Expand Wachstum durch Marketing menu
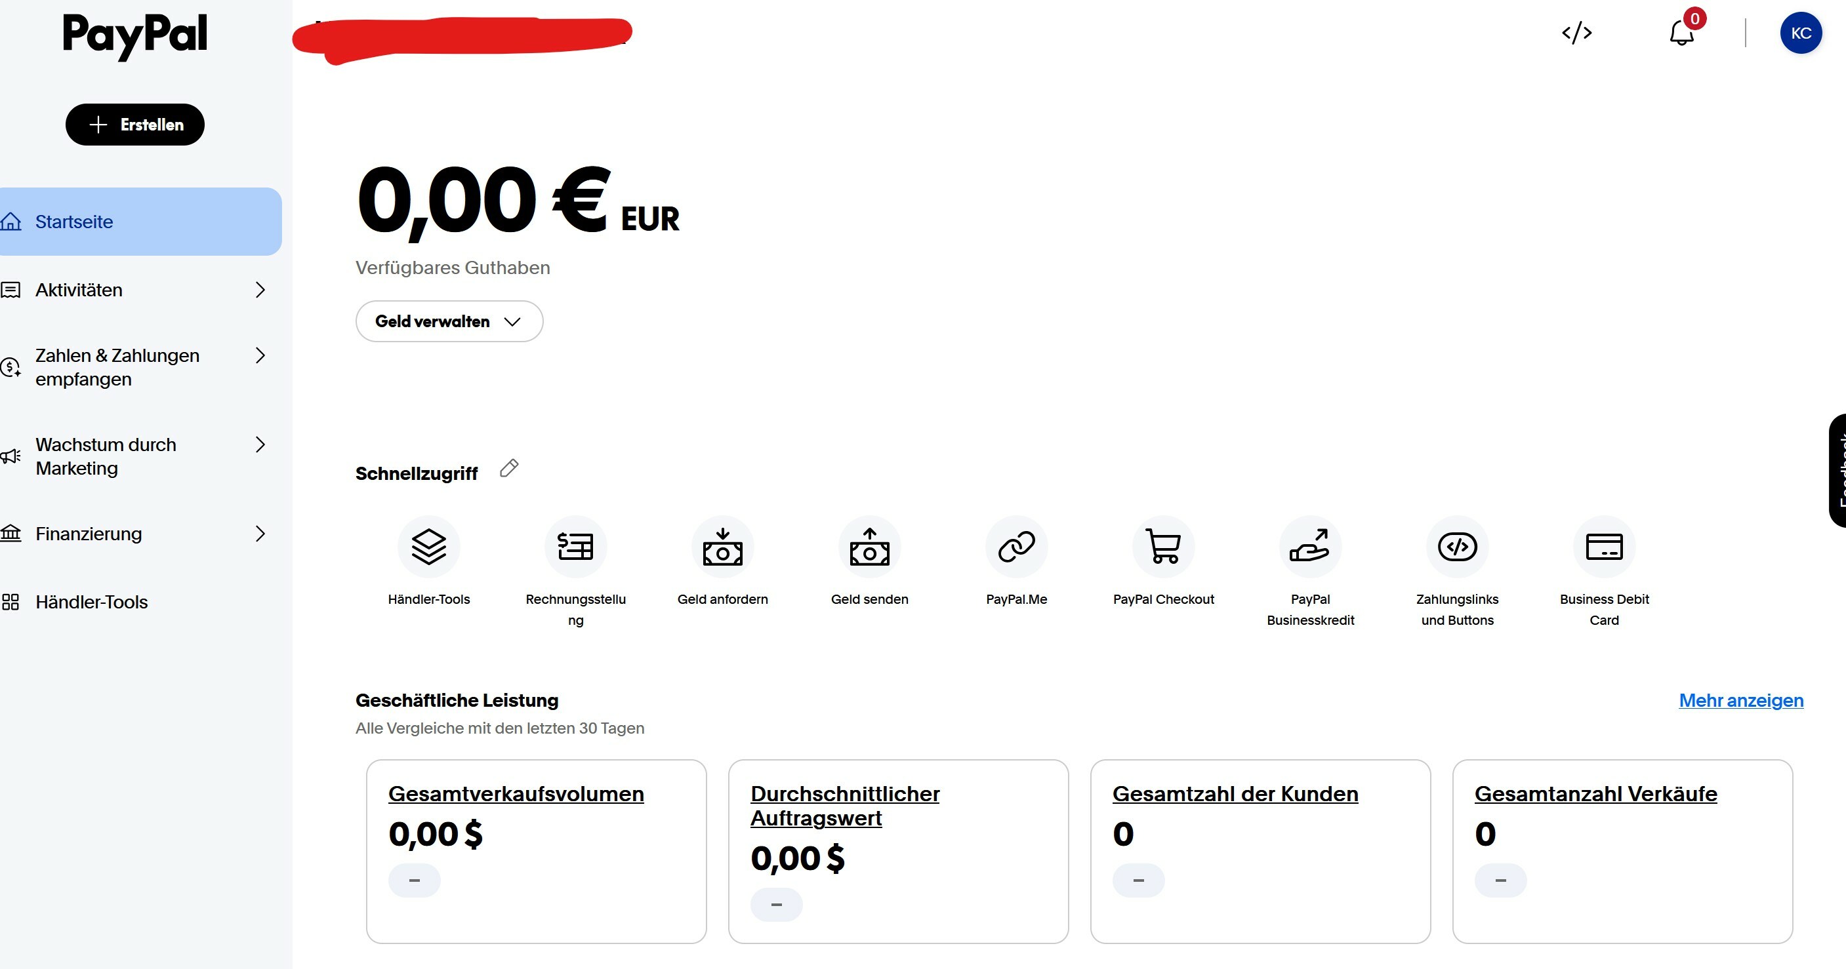This screenshot has width=1846, height=969. click(x=133, y=456)
